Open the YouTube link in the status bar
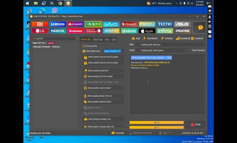Viewport: 237px width, 143px height. 118,133
